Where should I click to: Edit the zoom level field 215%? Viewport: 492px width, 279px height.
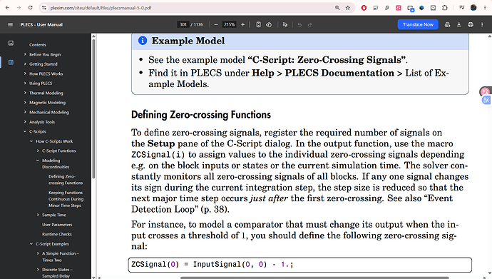[x=229, y=24]
